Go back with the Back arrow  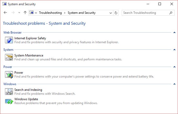5,13
